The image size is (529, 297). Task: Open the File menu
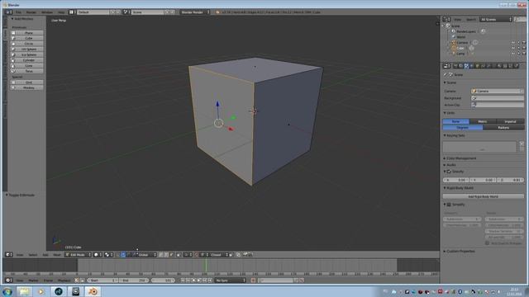click(x=18, y=12)
